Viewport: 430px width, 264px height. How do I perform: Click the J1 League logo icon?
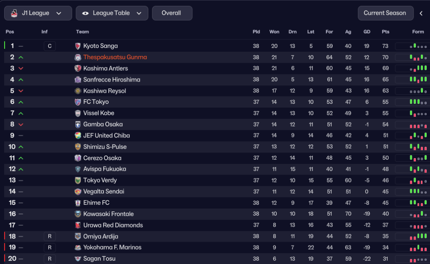click(x=14, y=13)
